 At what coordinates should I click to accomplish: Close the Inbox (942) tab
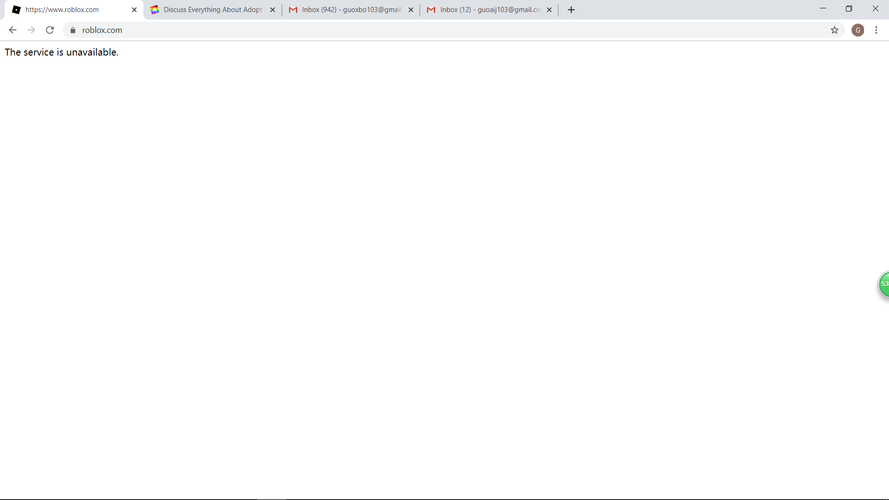tap(411, 10)
